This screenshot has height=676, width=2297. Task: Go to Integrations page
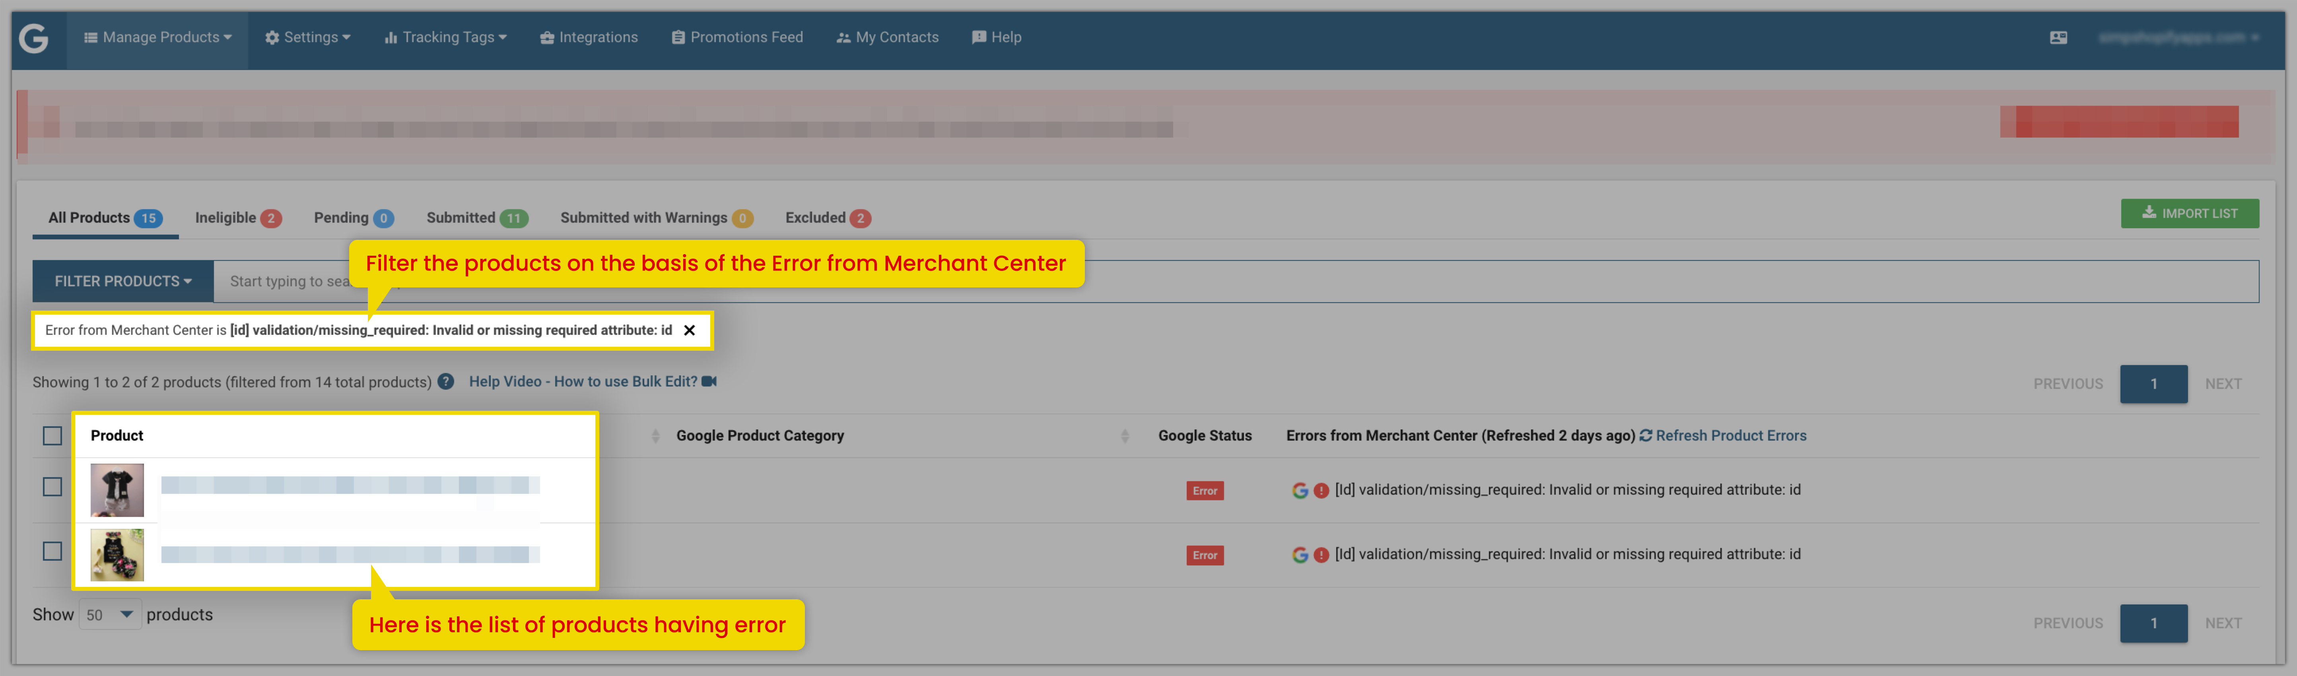tap(589, 37)
